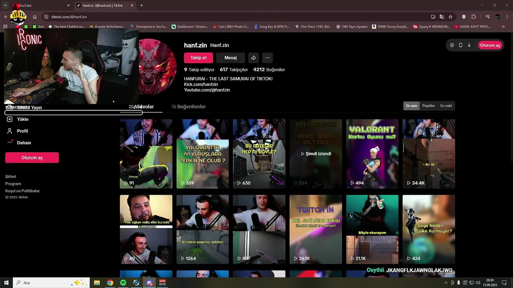
Task: Click the Windows Start button
Action: (6, 283)
